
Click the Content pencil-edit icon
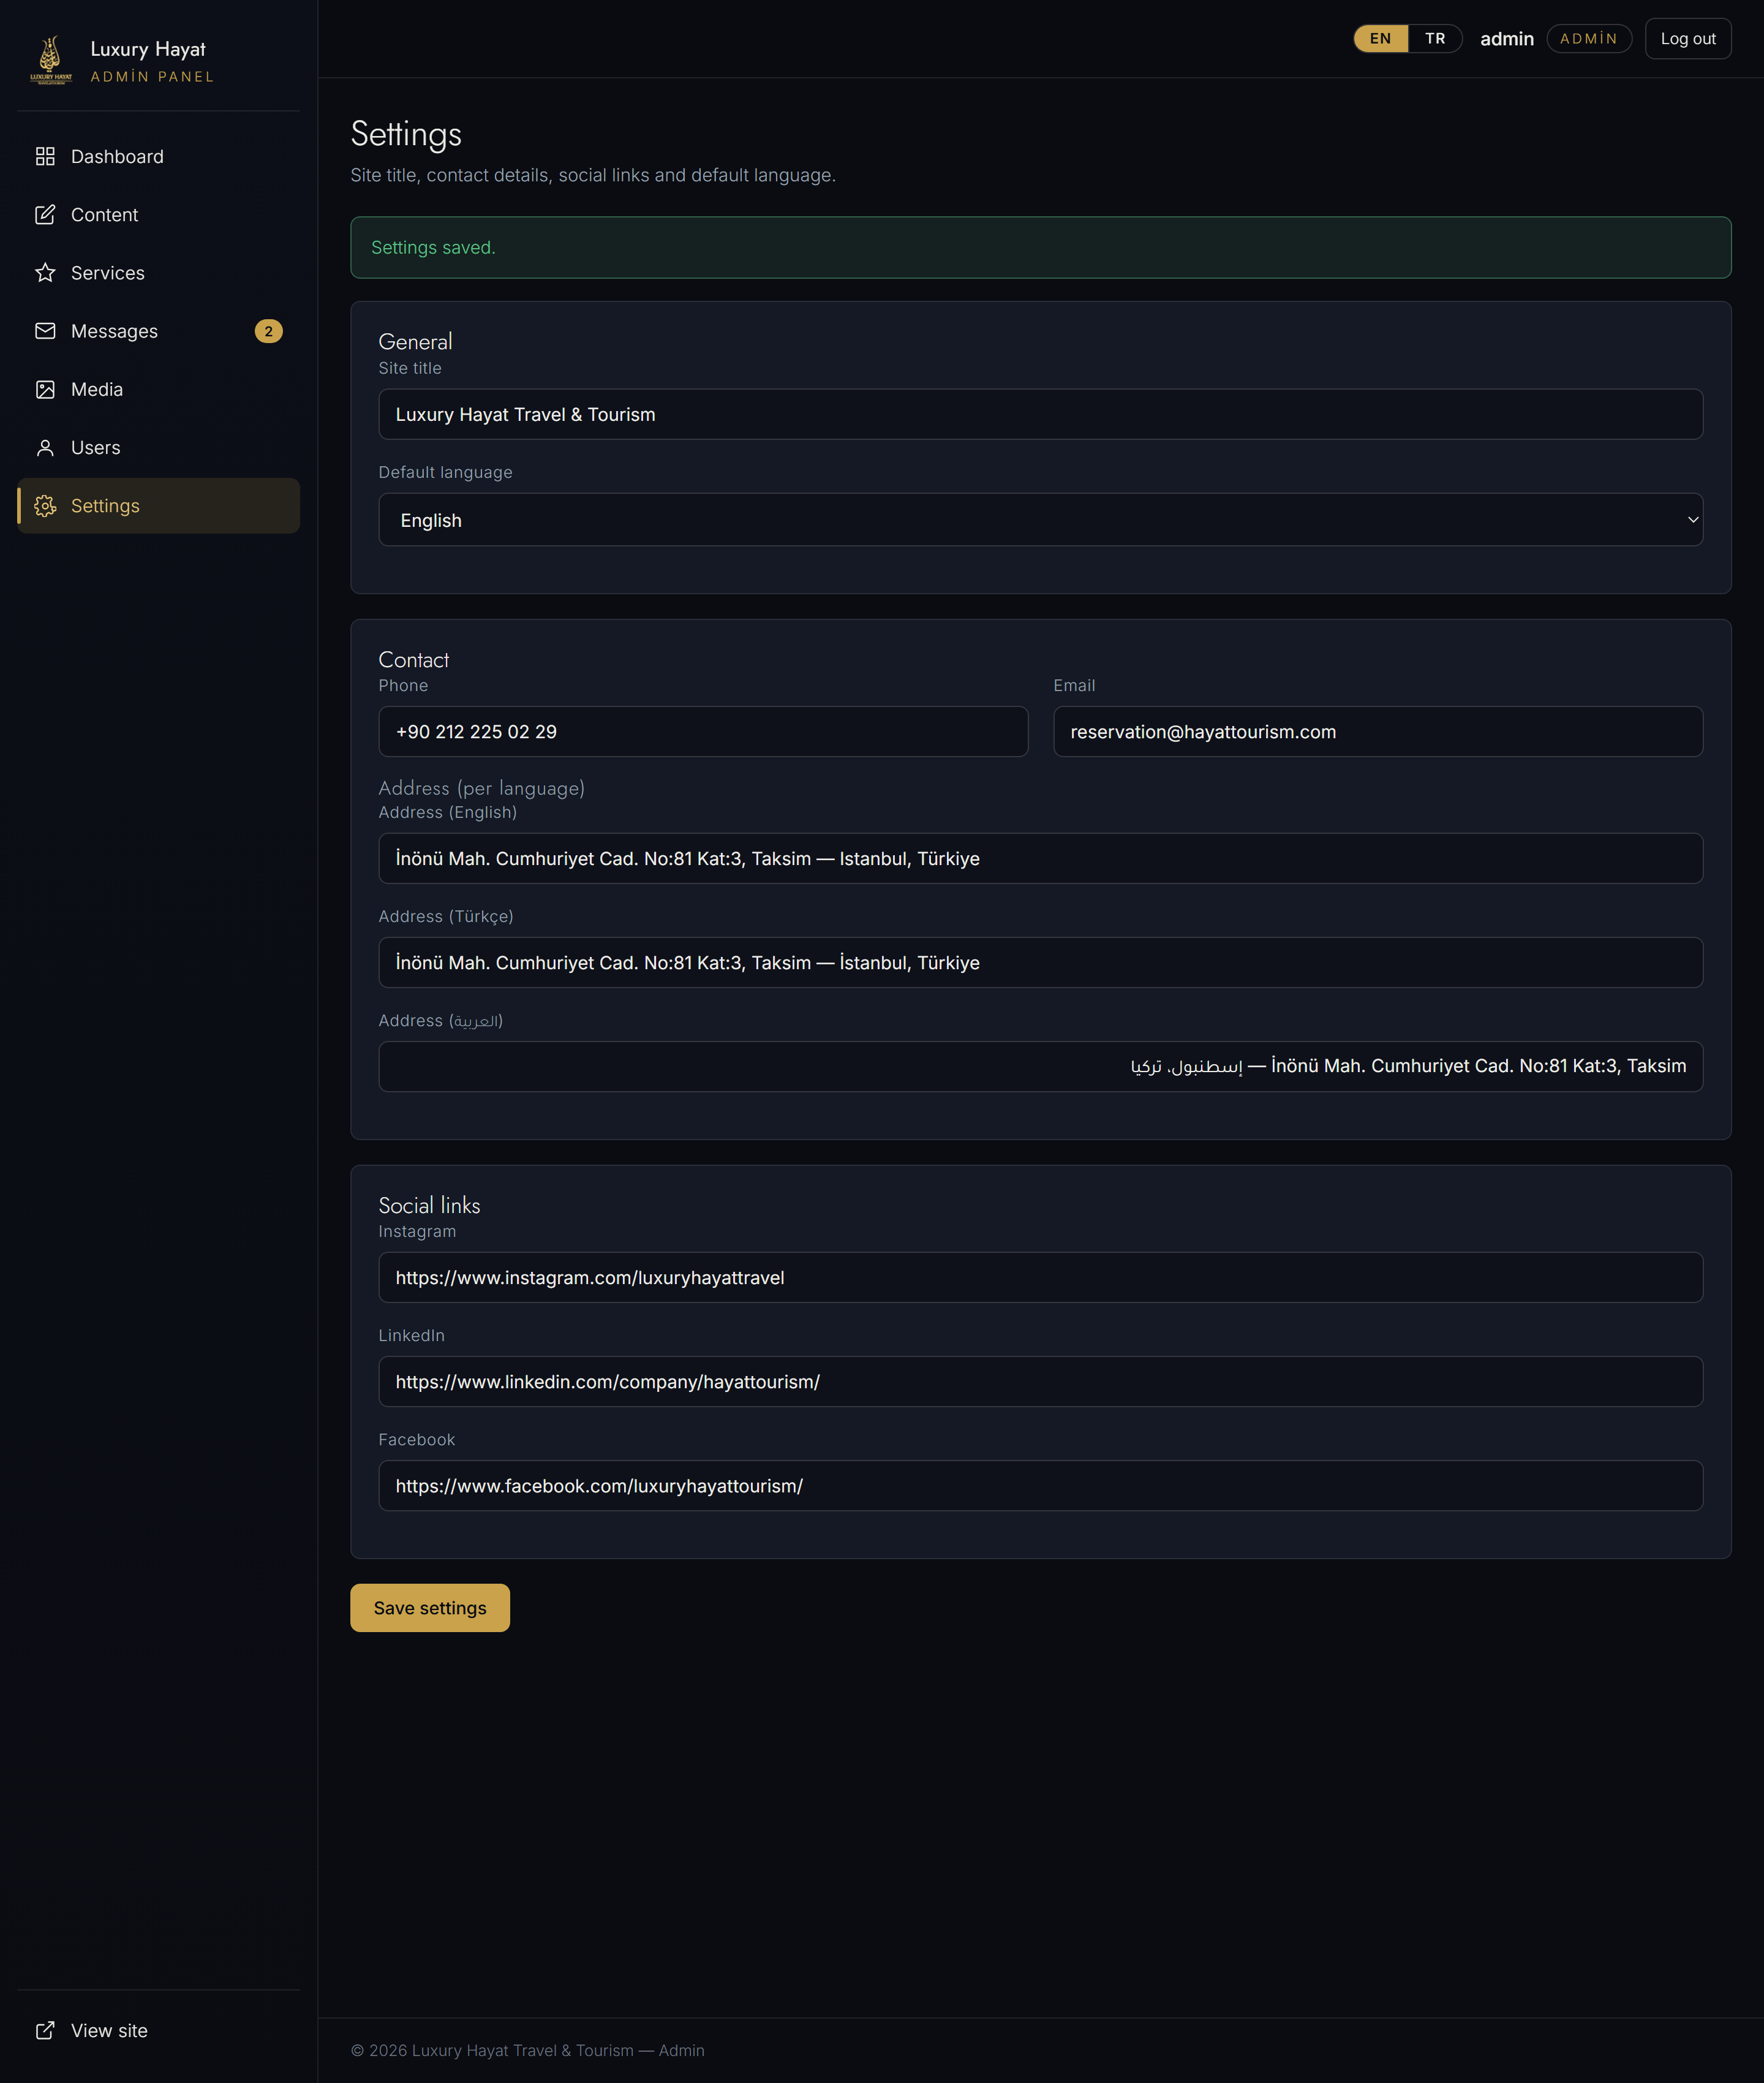[x=45, y=215]
